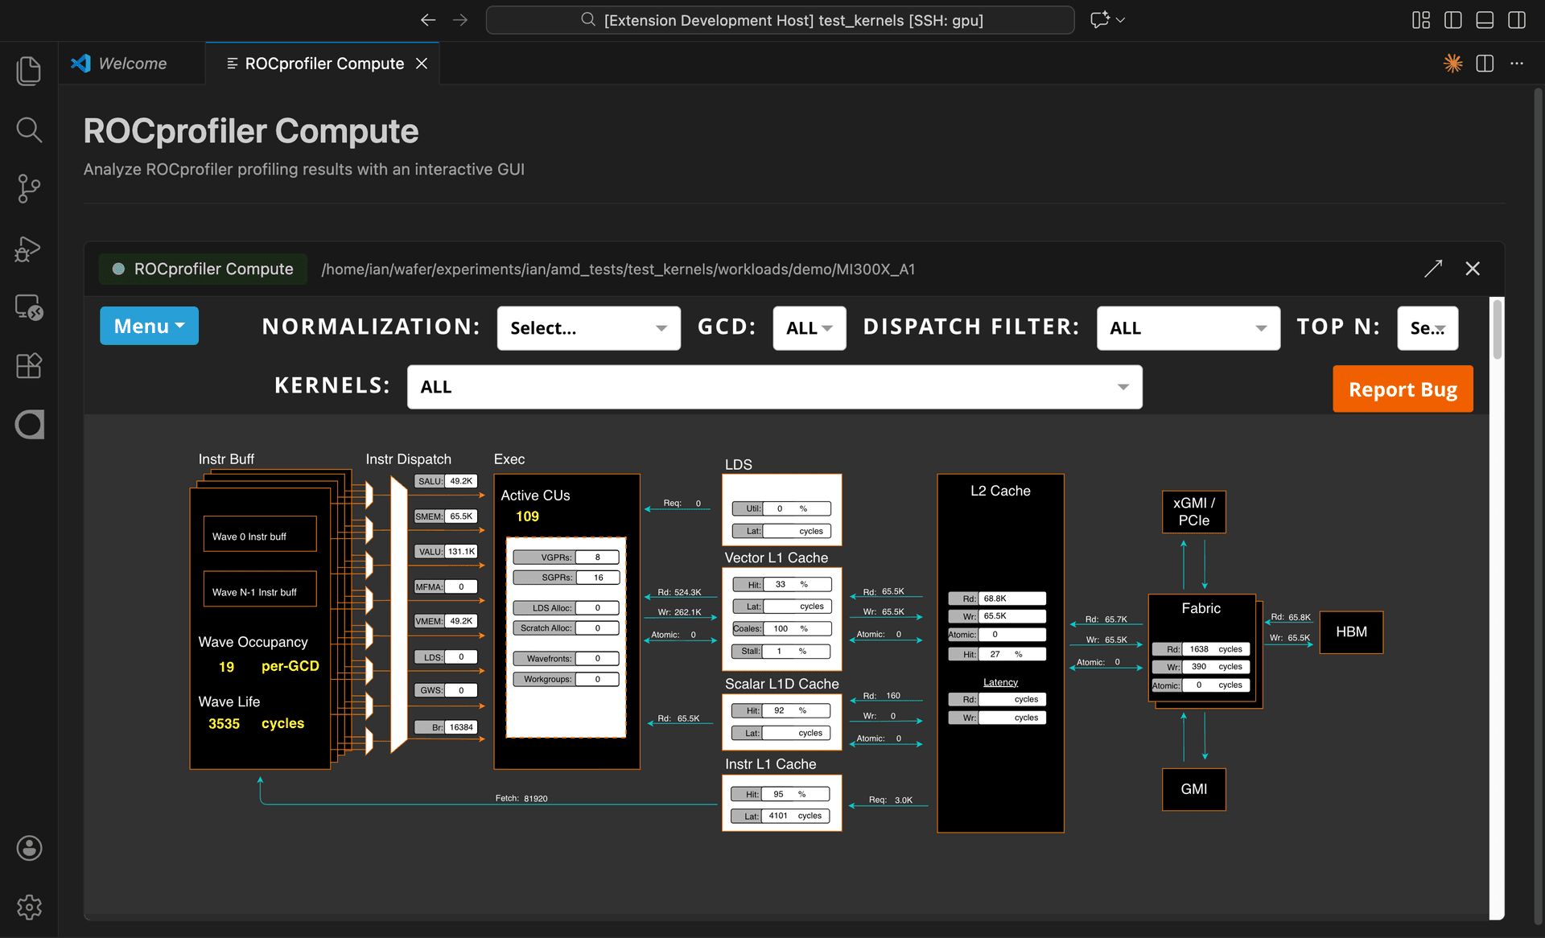The height and width of the screenshot is (938, 1545).
Task: Open the Extensions view icon
Action: pos(29,366)
